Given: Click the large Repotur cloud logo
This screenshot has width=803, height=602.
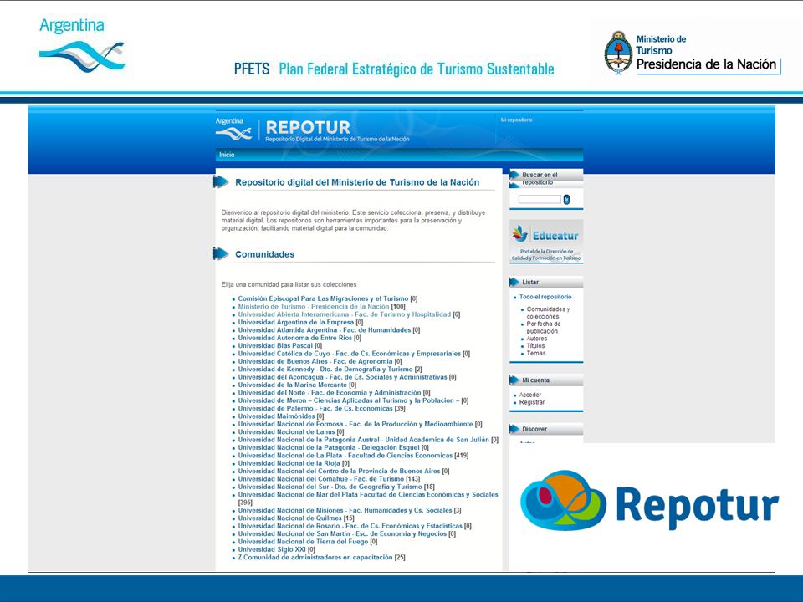Looking at the screenshot, I should pos(563,501).
